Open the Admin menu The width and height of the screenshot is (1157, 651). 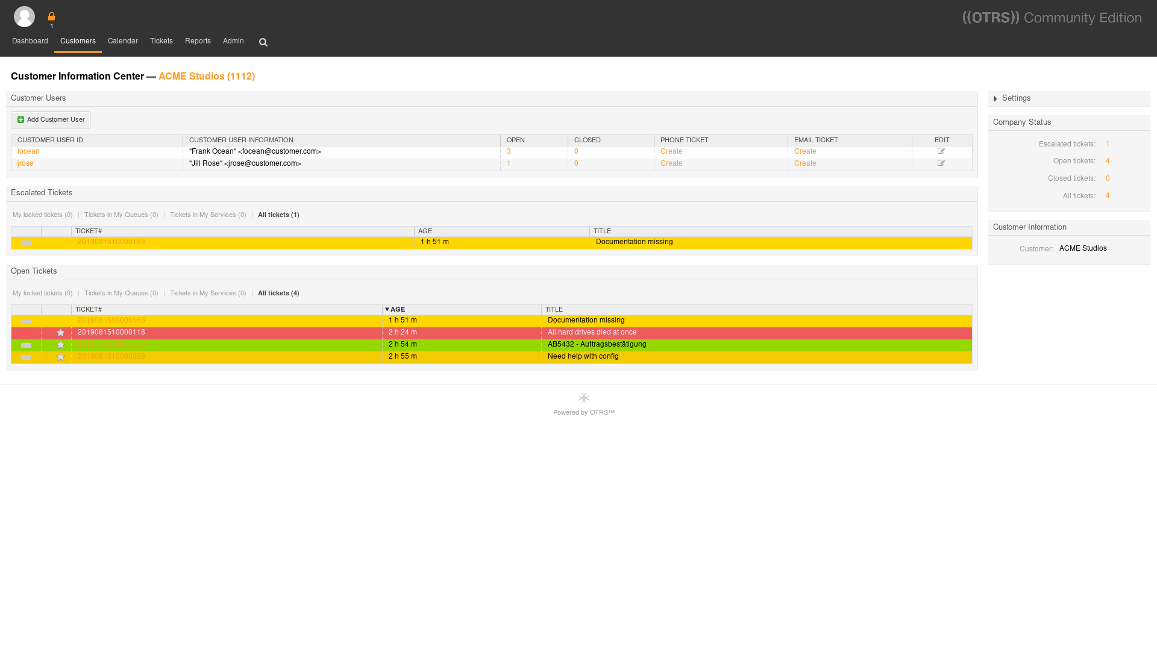233,42
